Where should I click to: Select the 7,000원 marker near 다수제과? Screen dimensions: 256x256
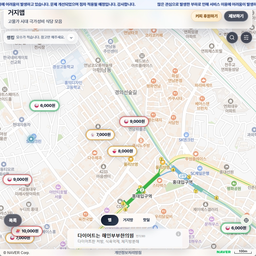[x=100, y=135]
